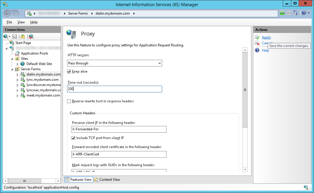Click the status bar network icon

(x=306, y=187)
